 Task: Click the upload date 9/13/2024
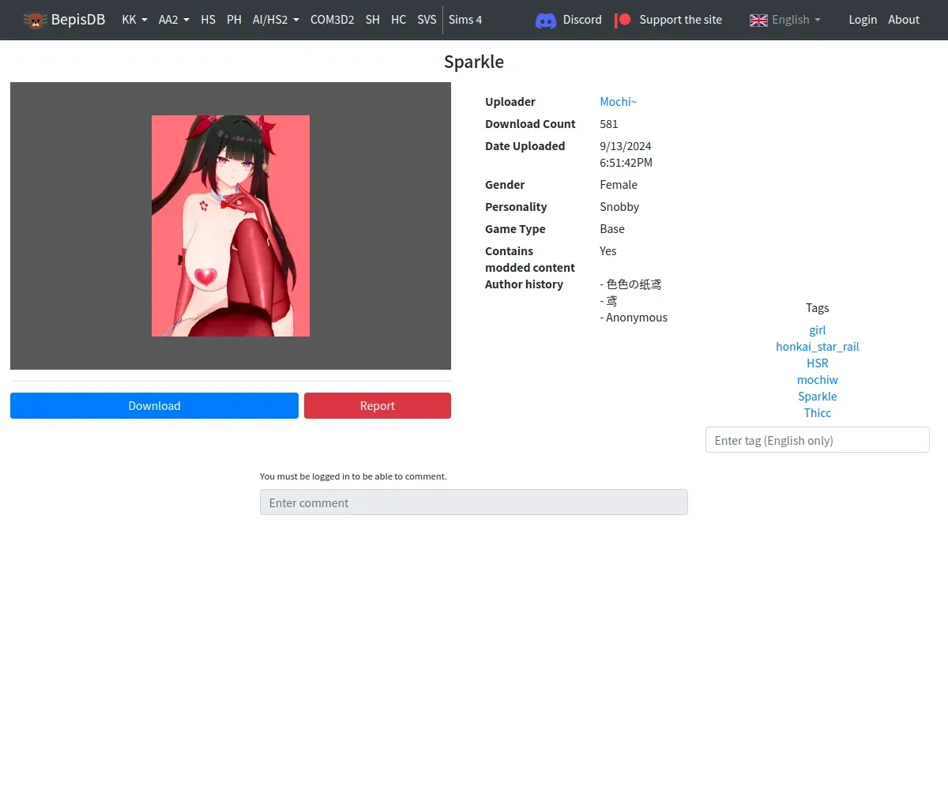(626, 145)
